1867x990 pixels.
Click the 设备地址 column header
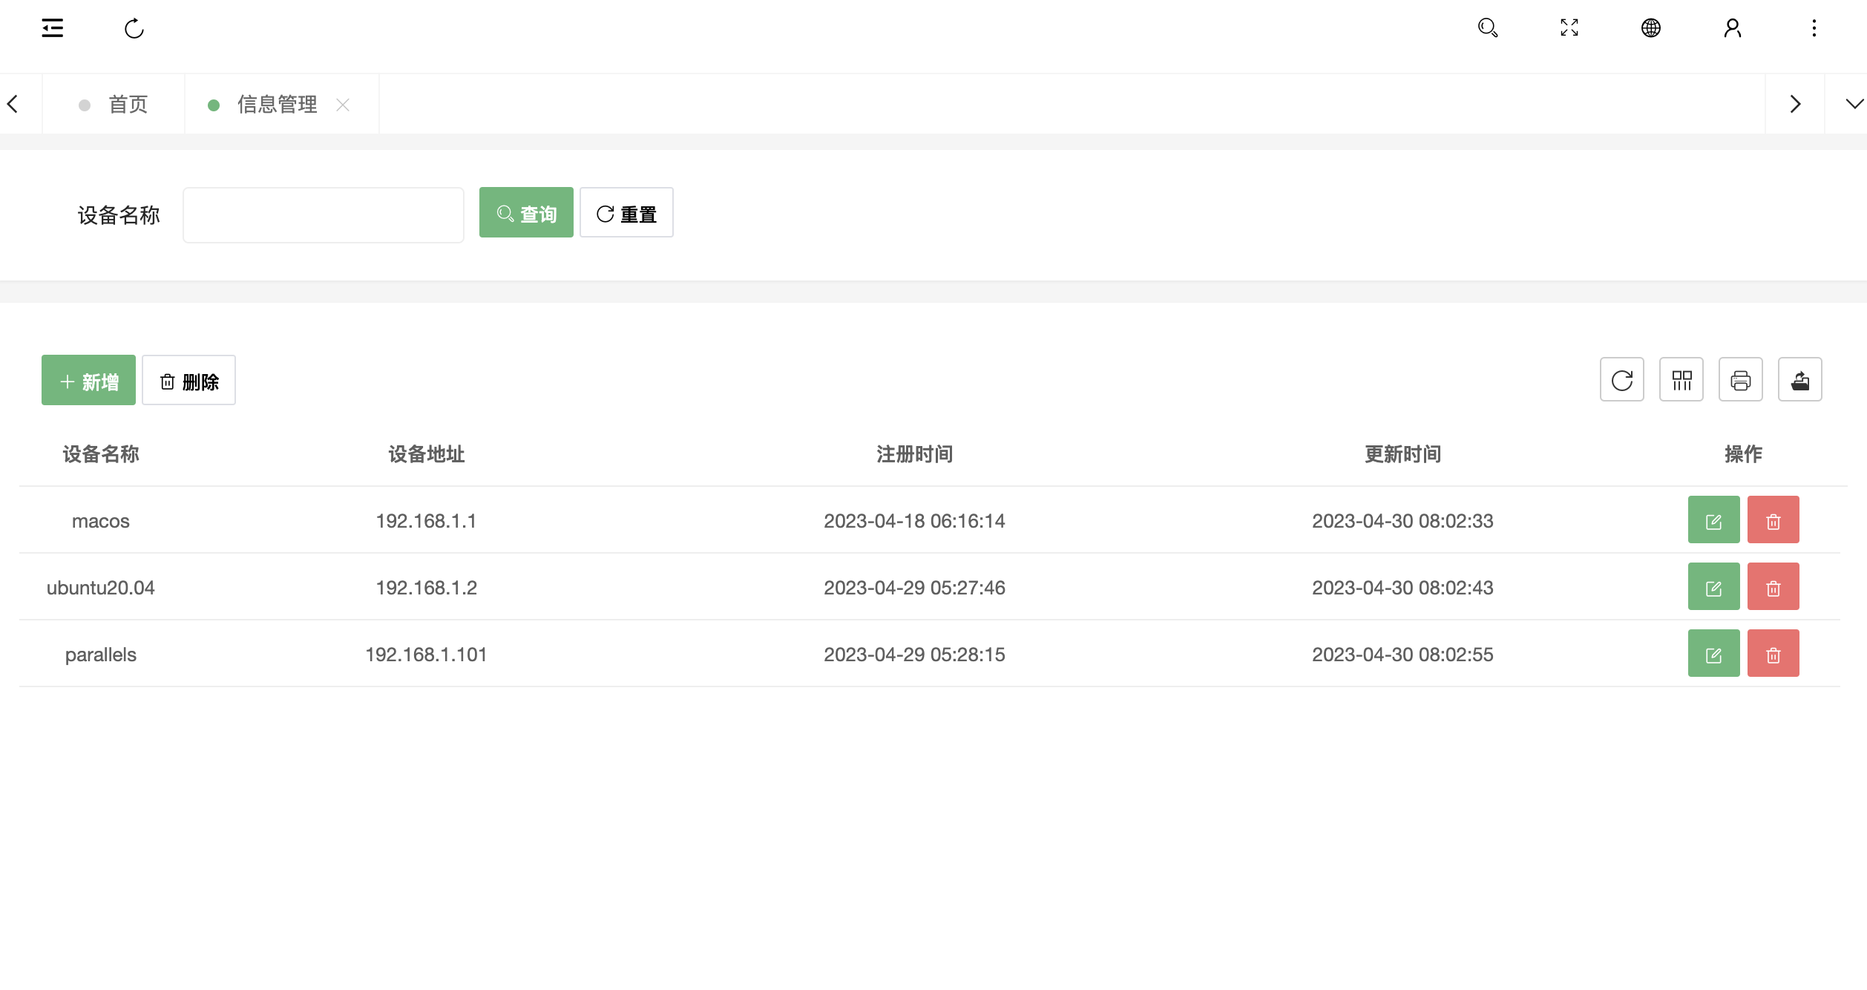[x=427, y=454]
